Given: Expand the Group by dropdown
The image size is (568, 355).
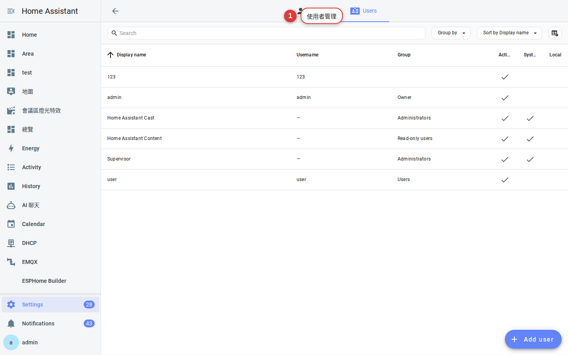Looking at the screenshot, I should pyautogui.click(x=451, y=33).
